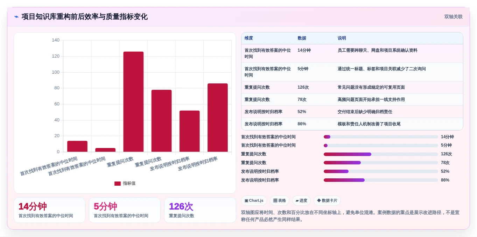Screen dimensions: 477x237
Task: Click the tallest chart bar reaching 126
Action: point(133,102)
